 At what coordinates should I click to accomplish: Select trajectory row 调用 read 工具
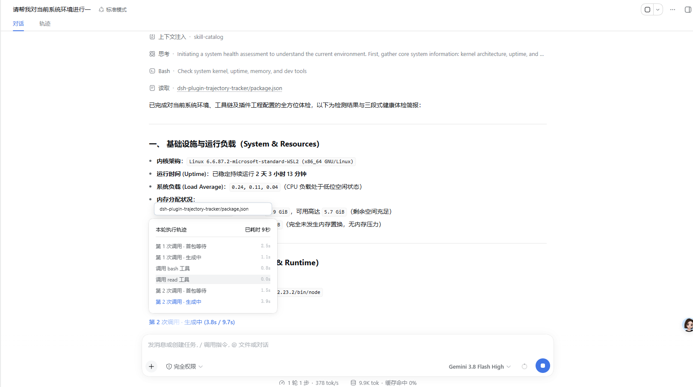(x=213, y=279)
